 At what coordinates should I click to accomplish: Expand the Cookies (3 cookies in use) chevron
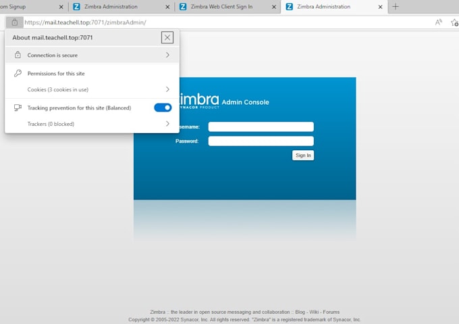pyautogui.click(x=167, y=89)
